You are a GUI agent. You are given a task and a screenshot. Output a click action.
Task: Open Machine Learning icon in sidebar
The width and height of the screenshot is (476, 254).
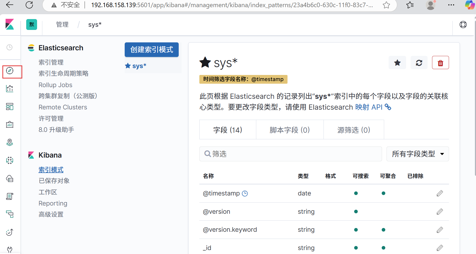10,161
